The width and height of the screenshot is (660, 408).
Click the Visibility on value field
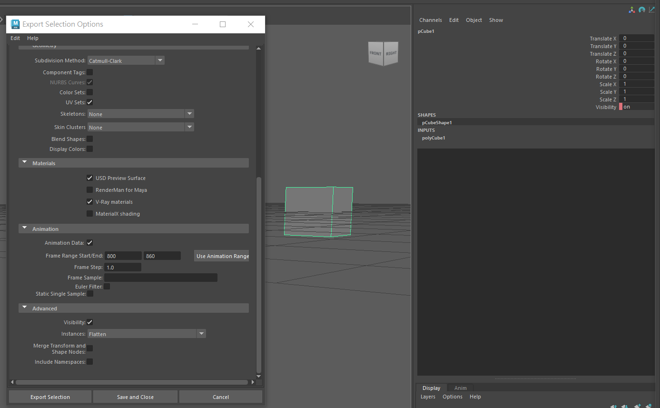(x=639, y=107)
